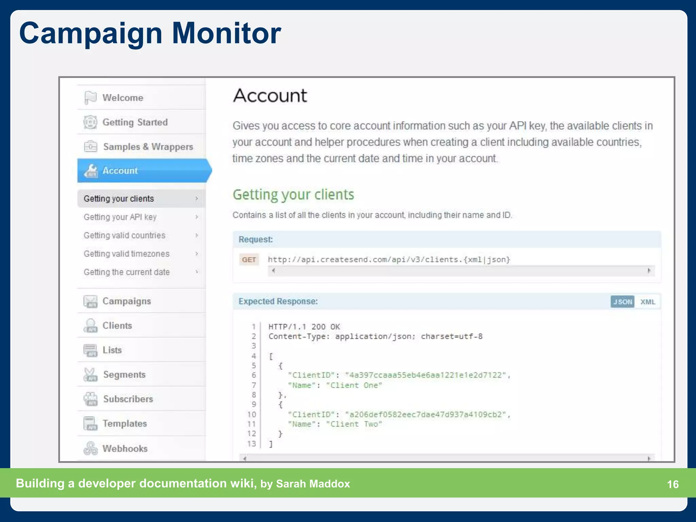Click the Clients person icon

coord(91,326)
